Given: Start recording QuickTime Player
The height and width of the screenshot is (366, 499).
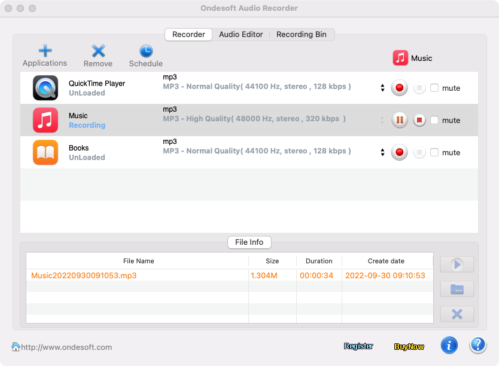Looking at the screenshot, I should (x=400, y=88).
